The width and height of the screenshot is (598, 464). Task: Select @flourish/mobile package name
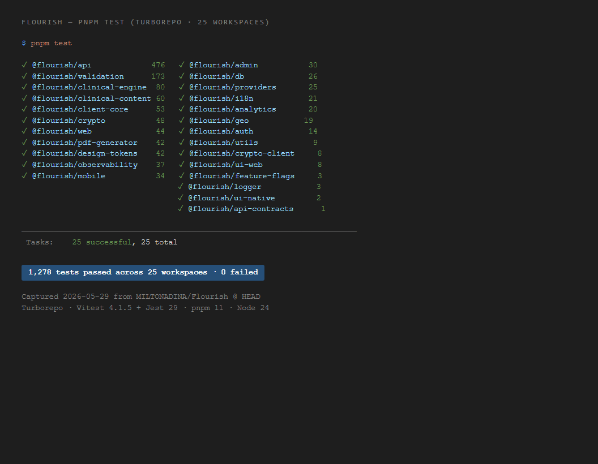click(x=69, y=175)
